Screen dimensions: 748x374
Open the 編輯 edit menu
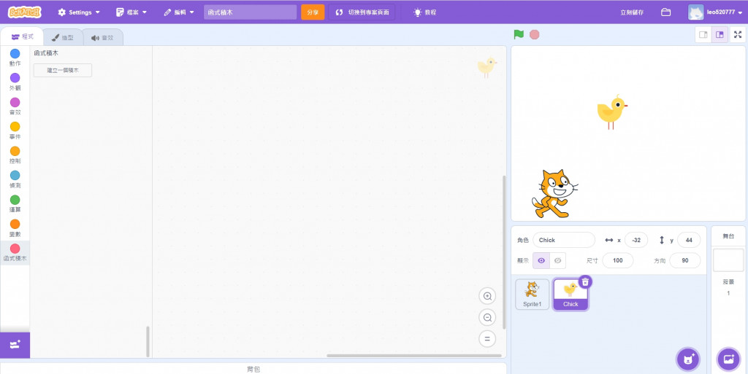(x=179, y=12)
